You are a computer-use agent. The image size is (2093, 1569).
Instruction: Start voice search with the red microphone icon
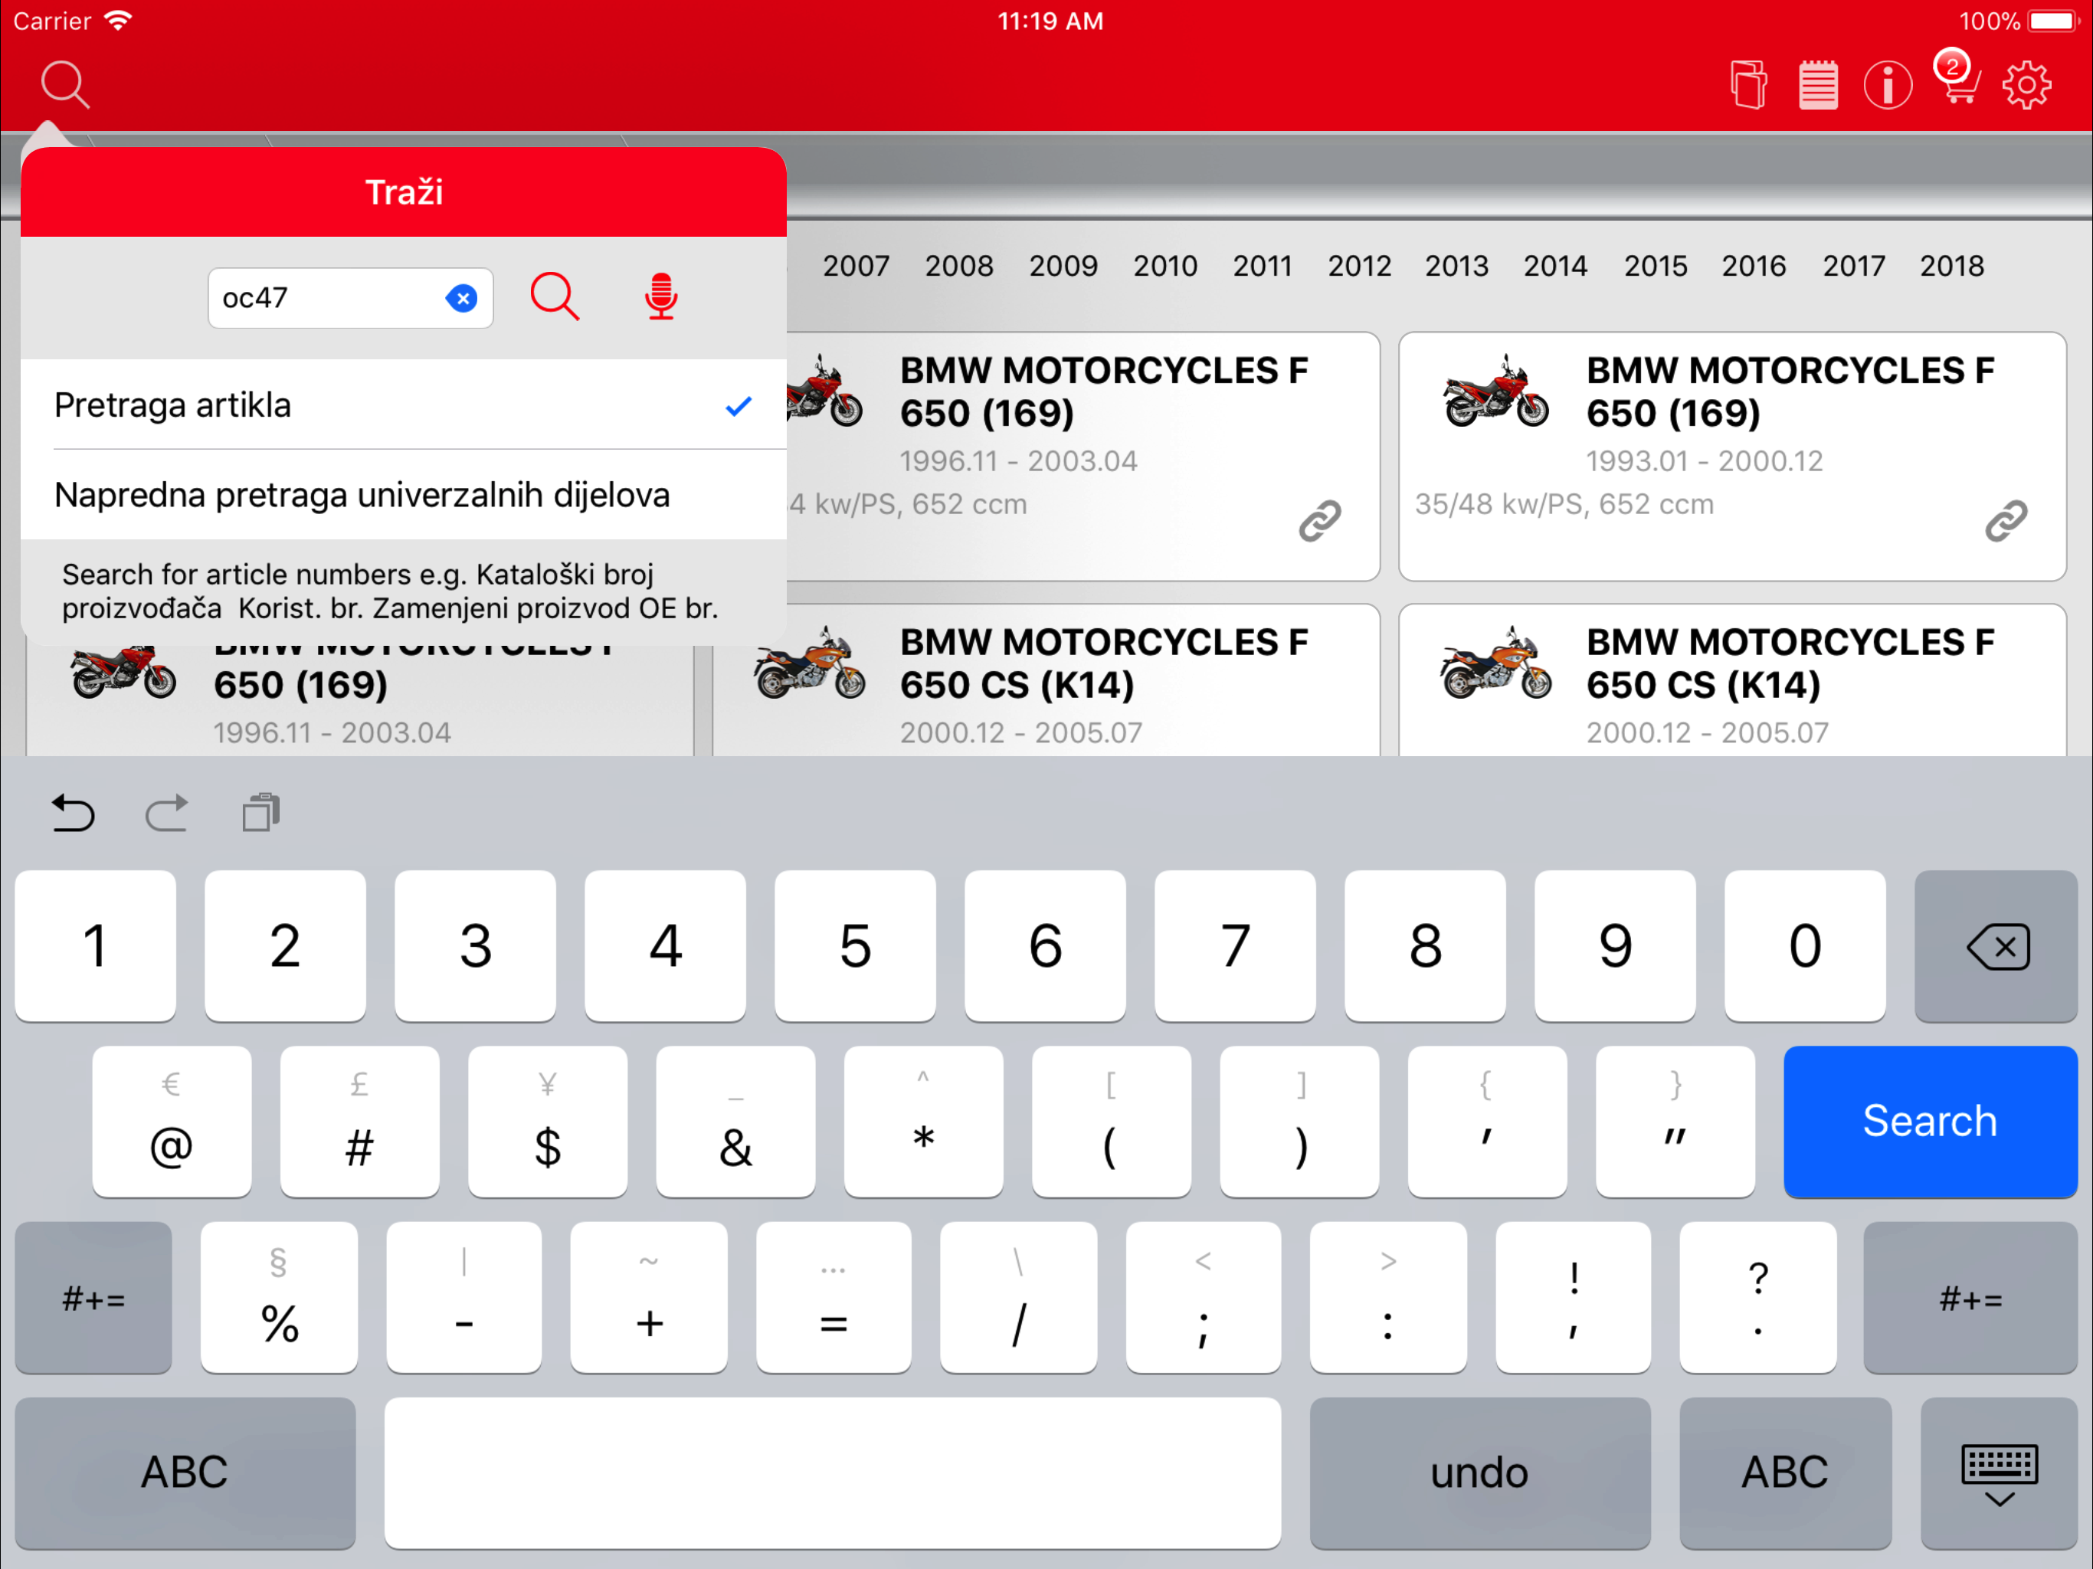click(x=660, y=297)
